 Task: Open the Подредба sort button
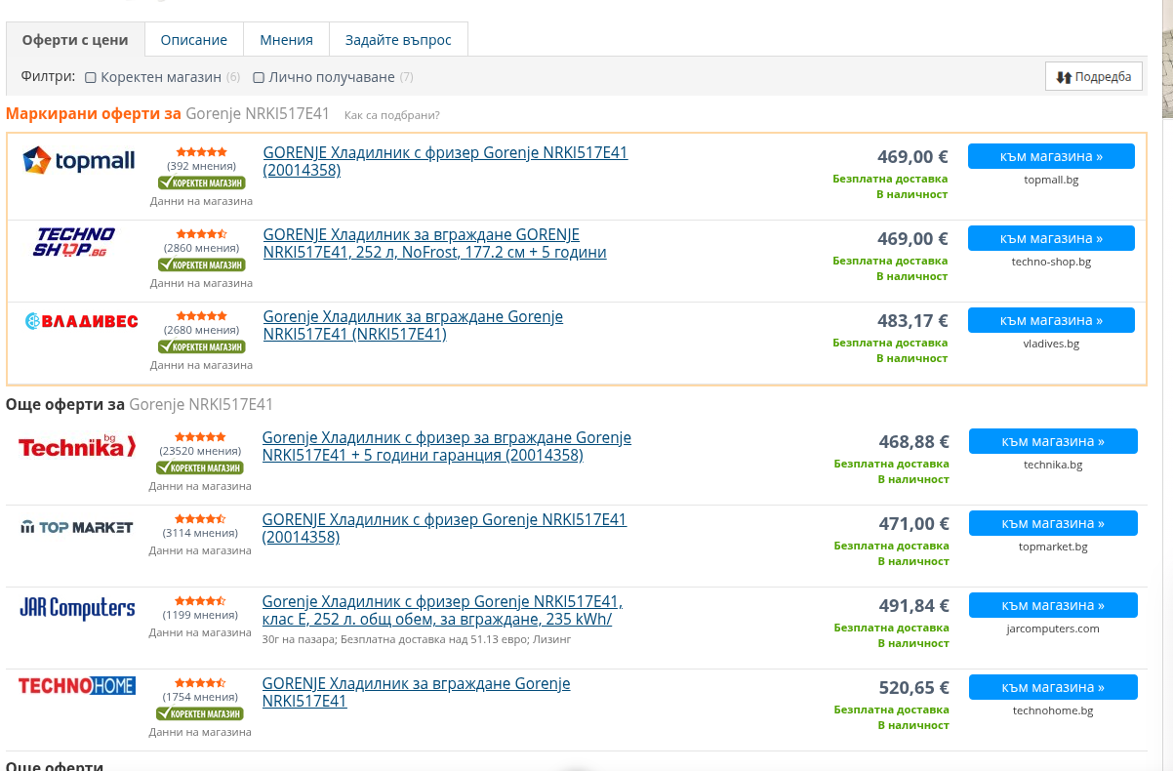coord(1094,77)
